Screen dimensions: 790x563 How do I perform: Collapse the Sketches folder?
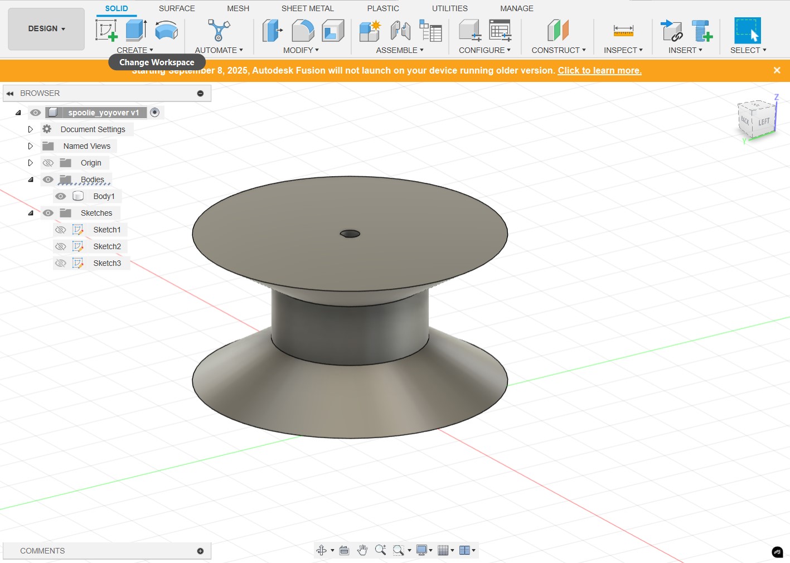[31, 213]
